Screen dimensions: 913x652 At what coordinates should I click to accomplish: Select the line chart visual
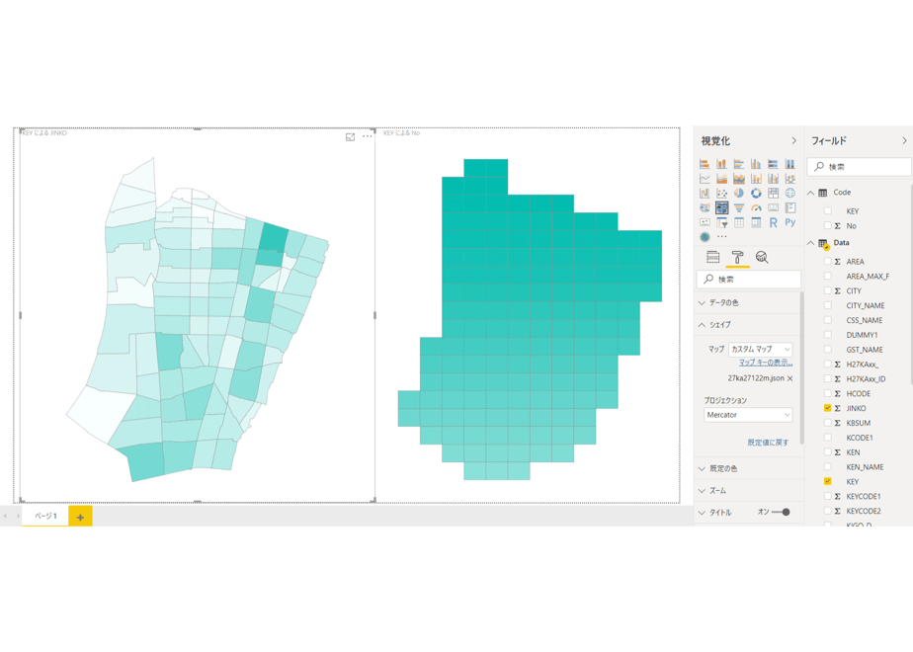pos(705,178)
